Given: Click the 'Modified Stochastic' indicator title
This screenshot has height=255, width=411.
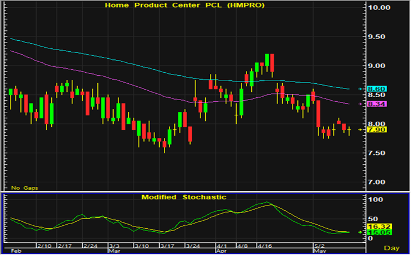Looking at the screenshot, I should click(184, 197).
